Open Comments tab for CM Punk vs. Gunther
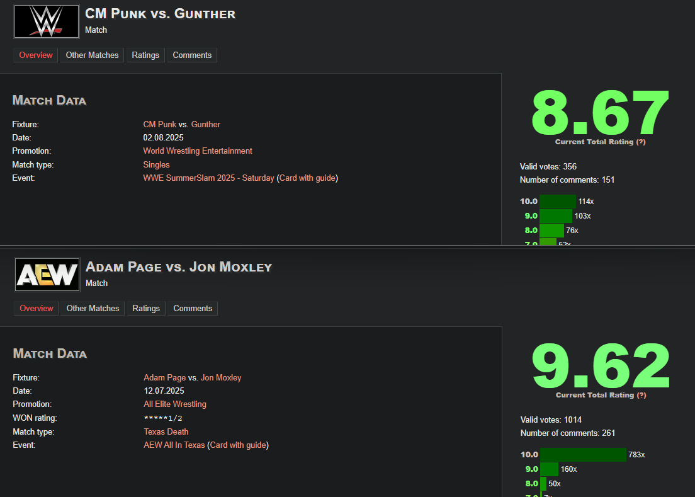This screenshot has height=497, width=695. click(x=192, y=55)
